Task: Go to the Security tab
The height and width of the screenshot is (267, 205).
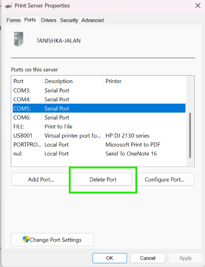Action: tap(69, 20)
